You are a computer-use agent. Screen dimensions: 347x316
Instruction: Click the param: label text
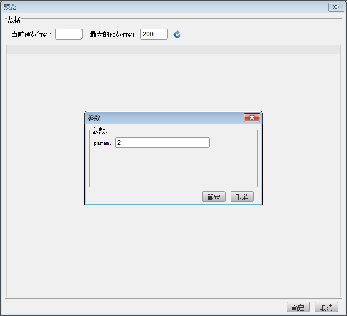coord(103,143)
